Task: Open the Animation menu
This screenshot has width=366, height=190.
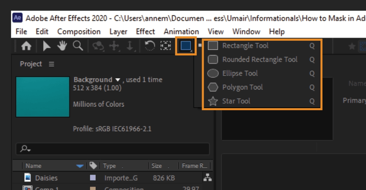Action: 181,32
